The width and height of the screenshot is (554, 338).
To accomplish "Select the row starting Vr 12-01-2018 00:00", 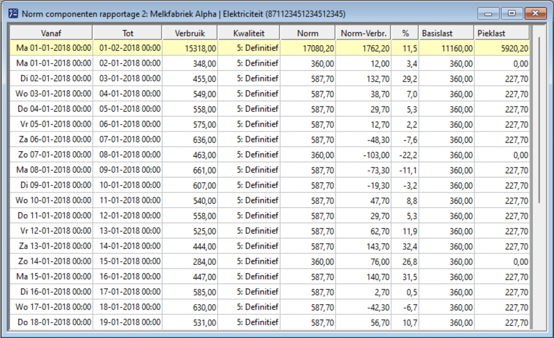I will (x=270, y=231).
